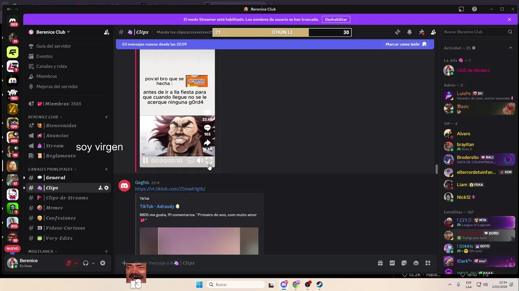Open the GIF picker
Screen dimensions: 519x291
tap(392, 263)
